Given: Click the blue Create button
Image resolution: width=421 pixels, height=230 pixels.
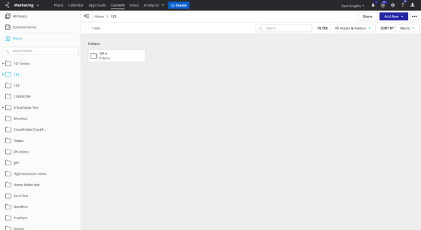Looking at the screenshot, I should point(179,5).
